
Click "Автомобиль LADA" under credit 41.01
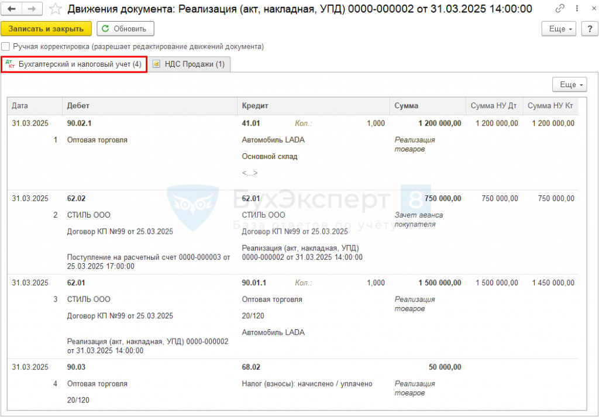[273, 140]
